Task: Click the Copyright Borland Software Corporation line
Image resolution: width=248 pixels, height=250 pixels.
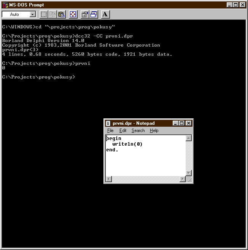Action: click(81, 45)
